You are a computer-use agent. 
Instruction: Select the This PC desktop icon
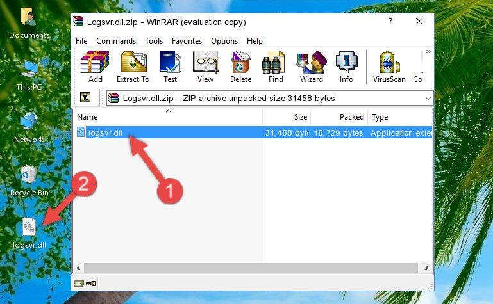pos(29,76)
